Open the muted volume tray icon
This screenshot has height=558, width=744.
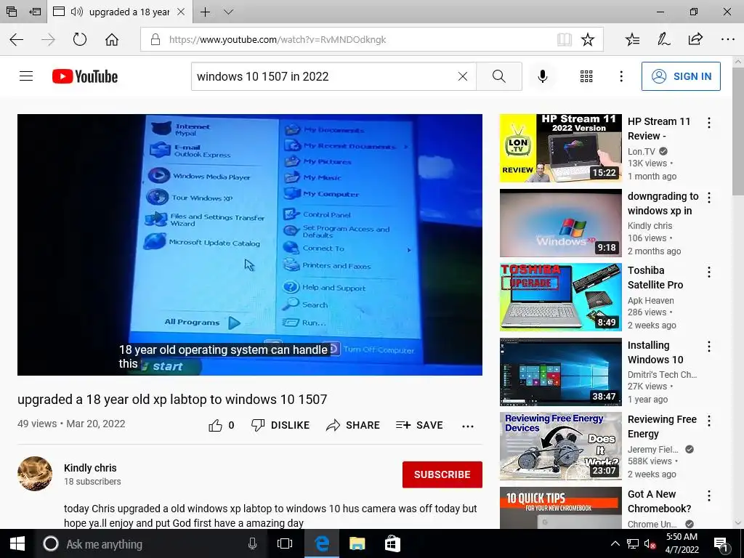[650, 543]
